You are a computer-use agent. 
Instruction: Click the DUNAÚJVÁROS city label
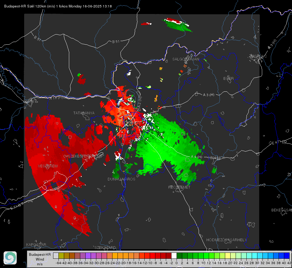point(121,179)
